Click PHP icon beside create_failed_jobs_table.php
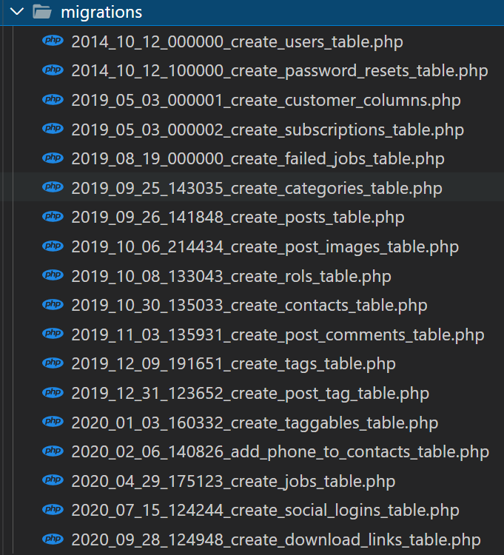Screen dimensions: 504x555 tap(53, 158)
